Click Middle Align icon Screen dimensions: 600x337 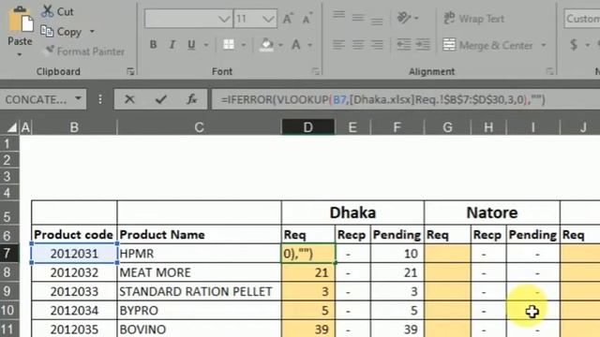point(358,18)
